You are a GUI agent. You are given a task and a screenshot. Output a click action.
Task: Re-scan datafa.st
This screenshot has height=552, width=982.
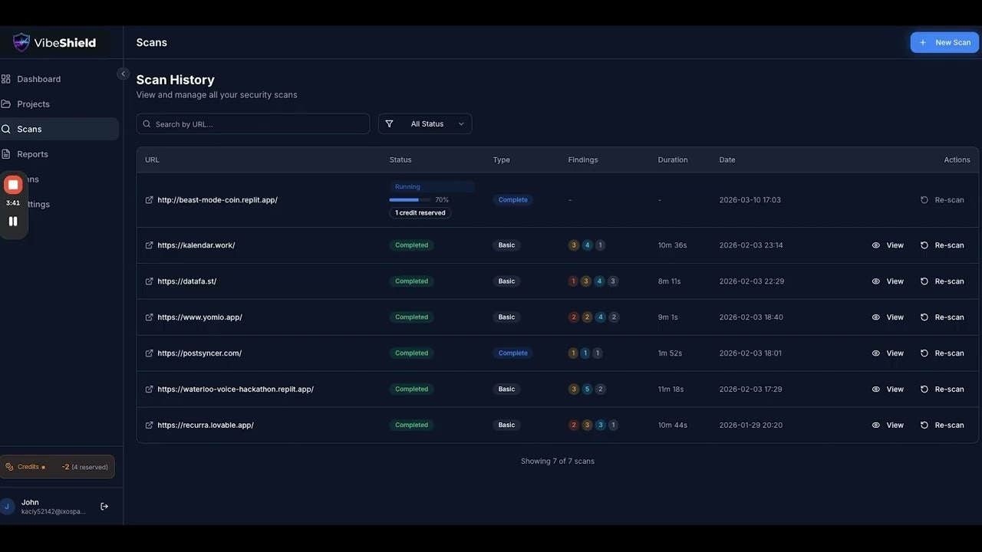pos(942,281)
